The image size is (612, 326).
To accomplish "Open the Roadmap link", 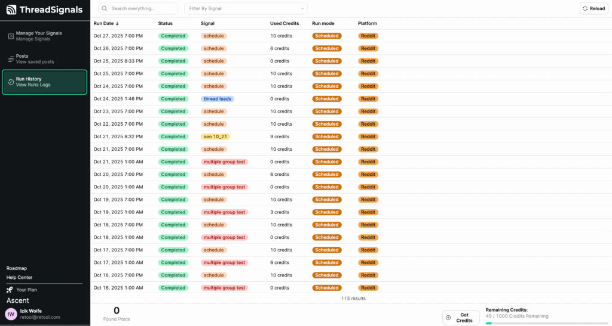I will click(x=16, y=268).
